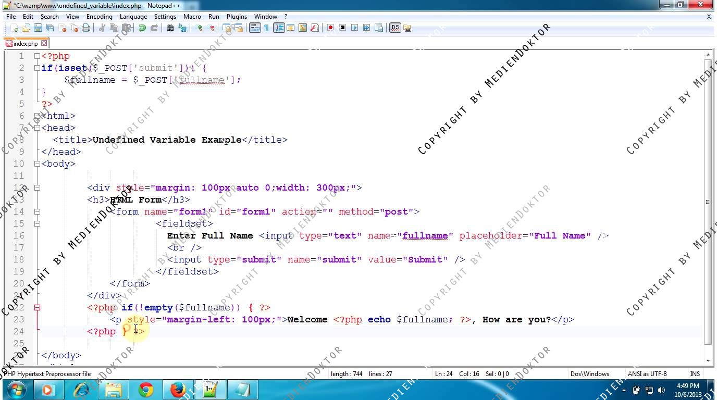Toggle the Word Wrap toolbar button

[x=254, y=28]
